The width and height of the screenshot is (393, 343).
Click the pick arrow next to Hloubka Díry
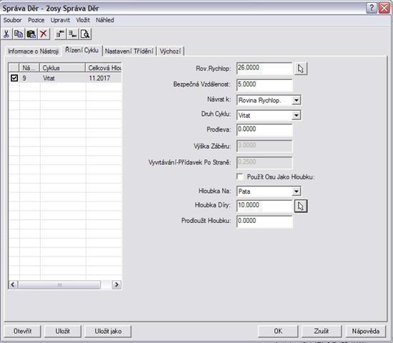pyautogui.click(x=301, y=206)
